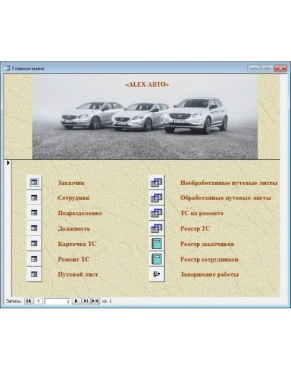The height and width of the screenshot is (370, 291).
Task: Open the Ремонт ТС form icon button
Action: point(34,259)
